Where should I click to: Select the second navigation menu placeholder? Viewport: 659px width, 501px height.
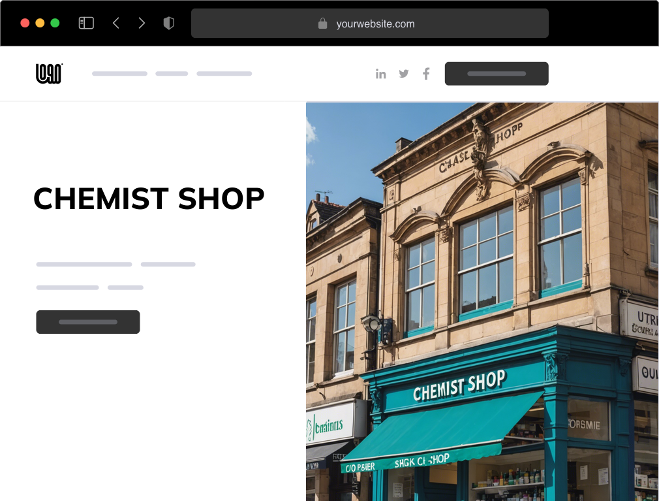(172, 74)
